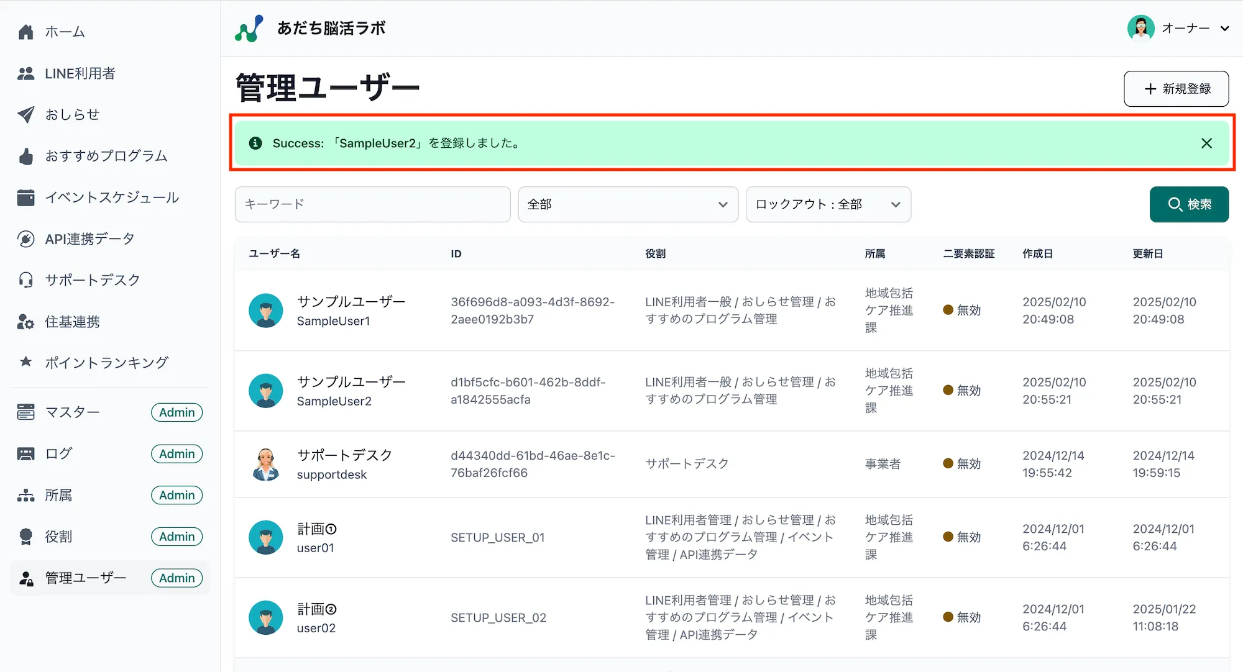1243x672 pixels.
Task: Click the ログ monitor icon
Action: (25, 453)
